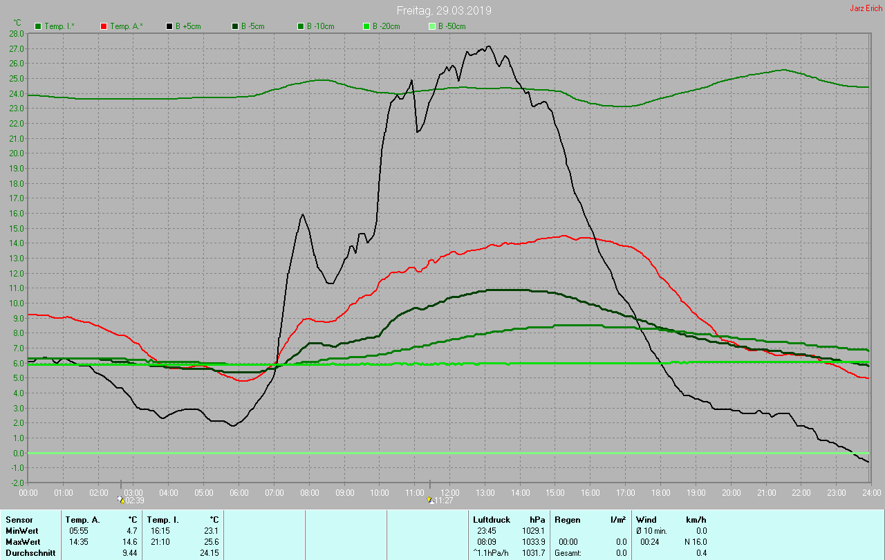
Task: Click the 'Sensor' table header
Action: click(x=19, y=519)
